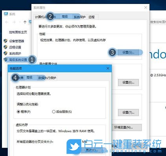Click 所有驱动器总分页文件大小 label

tap(35, 142)
